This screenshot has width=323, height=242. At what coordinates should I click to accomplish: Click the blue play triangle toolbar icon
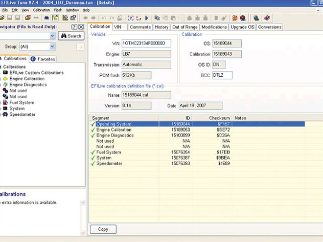(x=147, y=18)
